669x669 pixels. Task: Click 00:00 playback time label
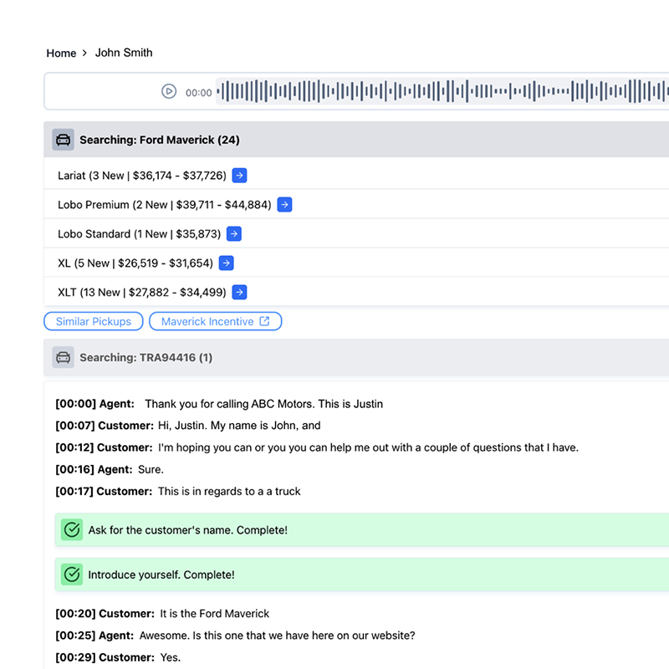198,93
